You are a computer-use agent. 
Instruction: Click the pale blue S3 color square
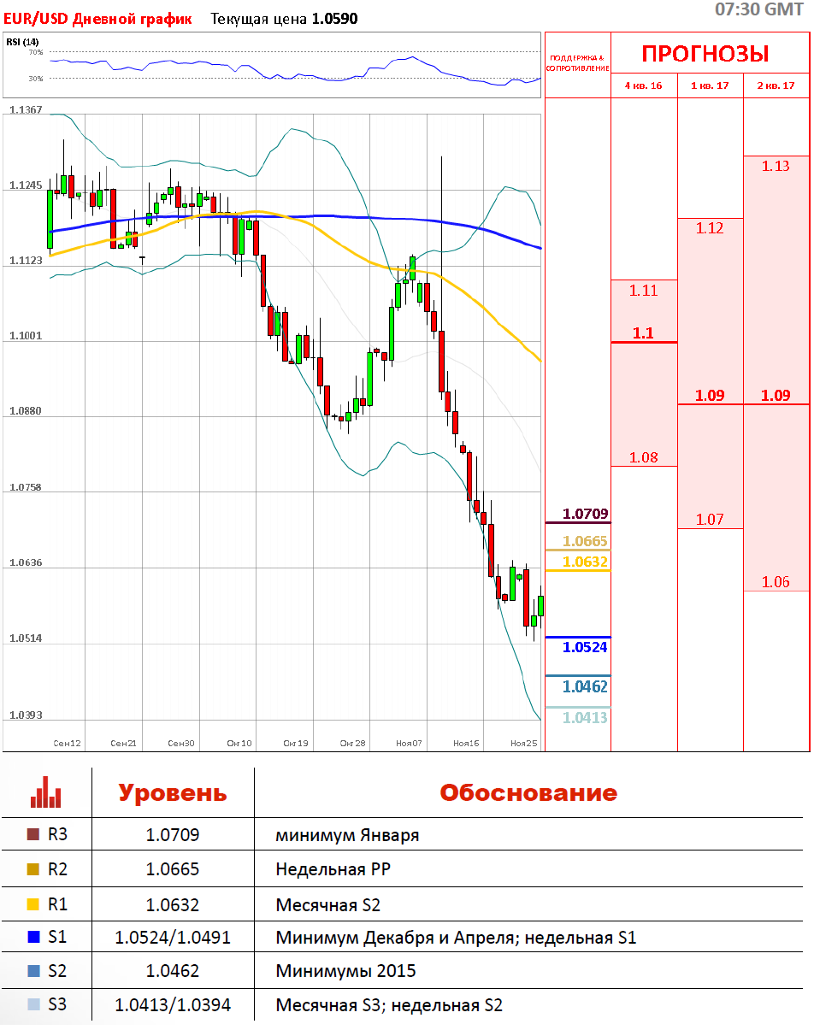point(33,1005)
